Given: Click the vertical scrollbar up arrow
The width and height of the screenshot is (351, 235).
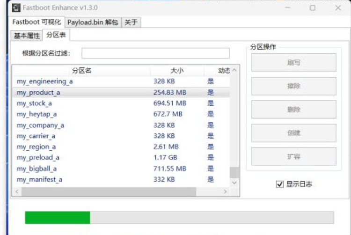Looking at the screenshot, I should (x=234, y=70).
